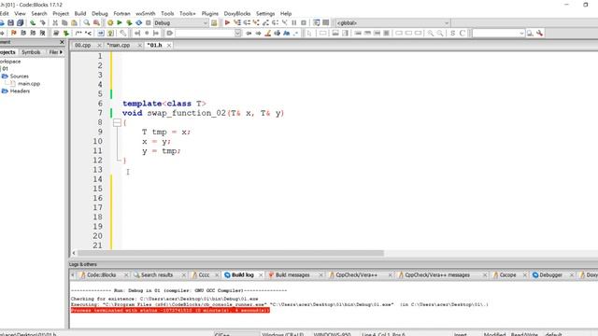598x336 pixels.
Task: Click the debugger Step out icon
Action: pos(265,22)
